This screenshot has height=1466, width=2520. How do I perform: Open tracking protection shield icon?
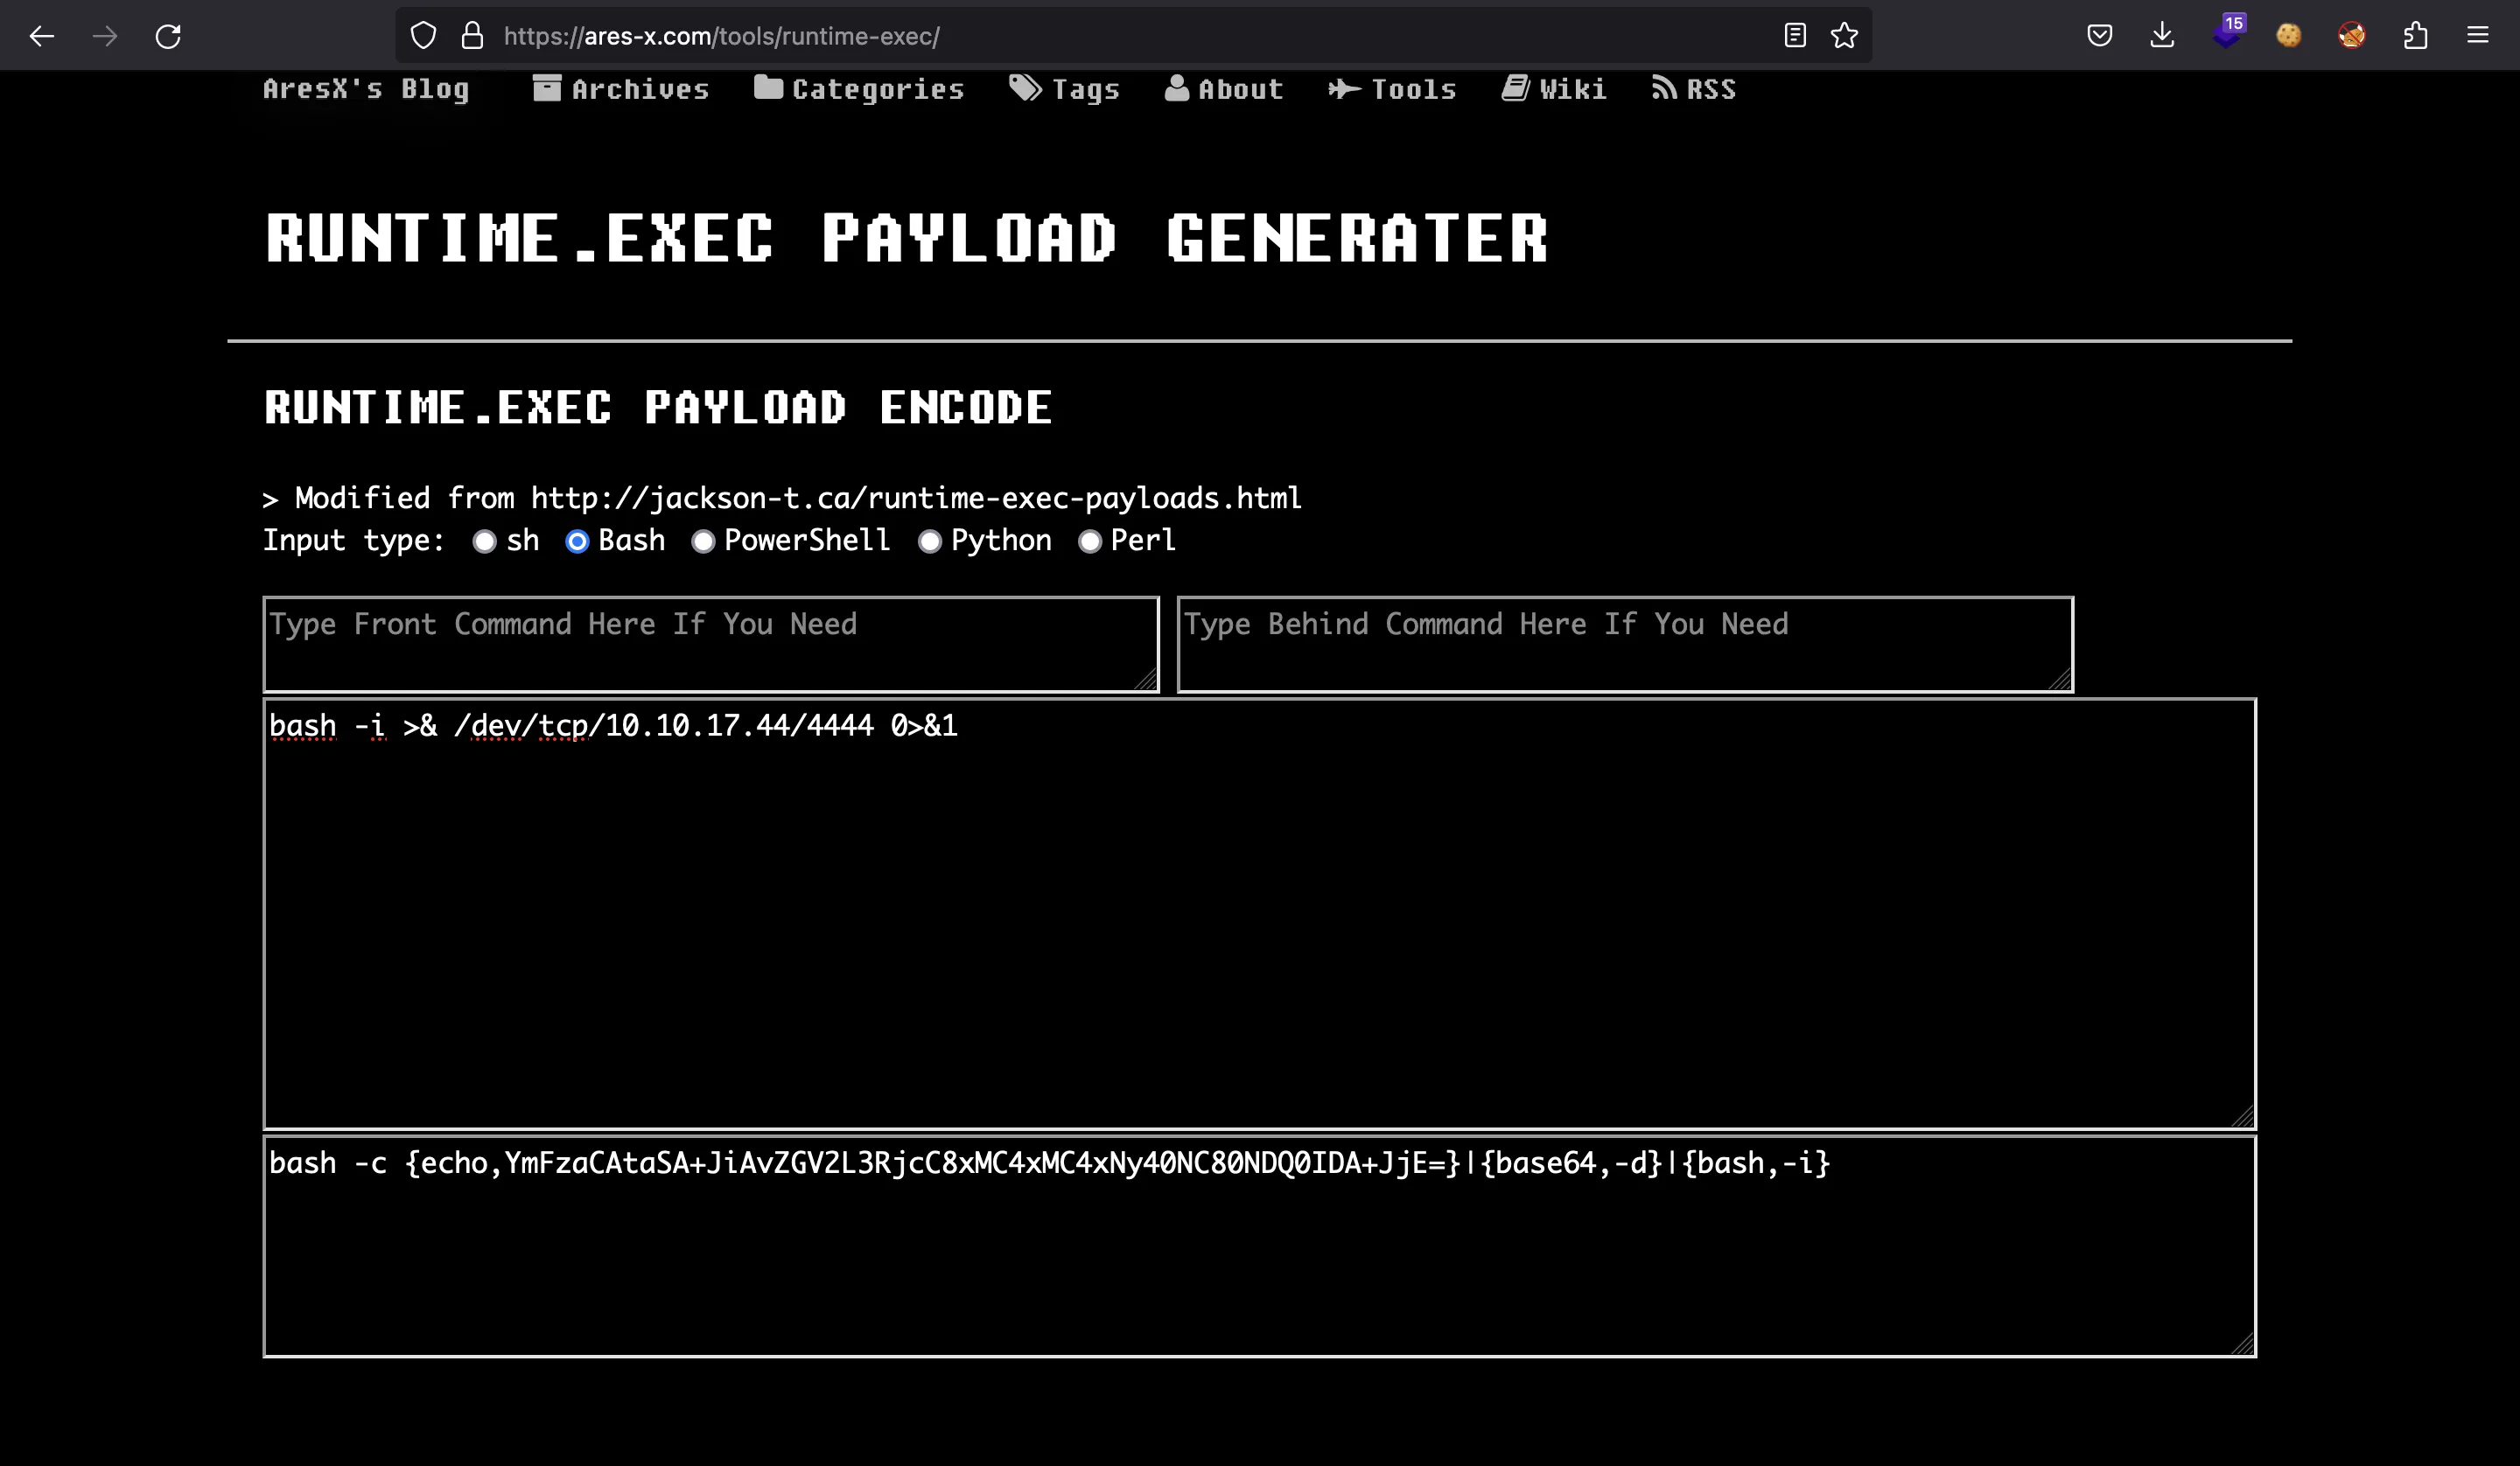[x=423, y=36]
